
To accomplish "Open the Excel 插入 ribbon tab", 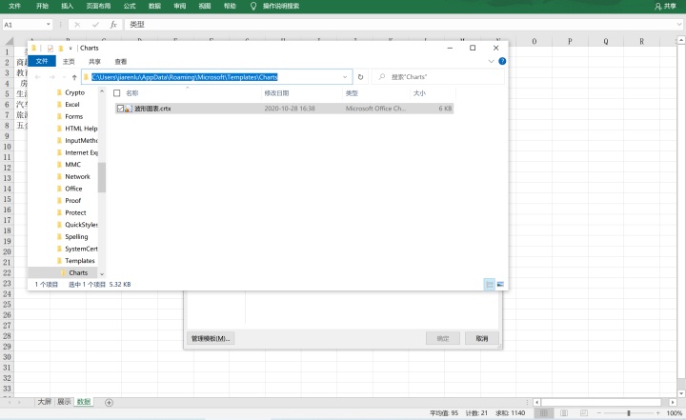I will (x=68, y=6).
